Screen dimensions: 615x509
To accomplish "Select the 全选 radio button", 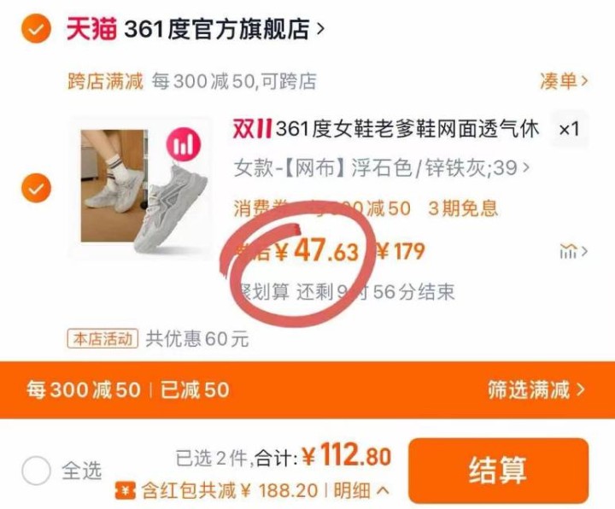I will 36,471.
